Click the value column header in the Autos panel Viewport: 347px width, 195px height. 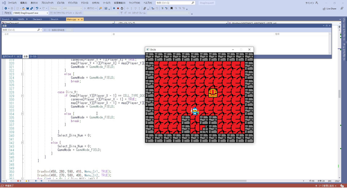(x=193, y=34)
